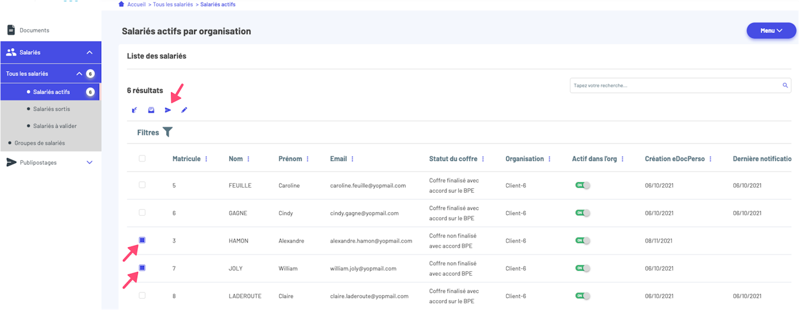Screen dimensions: 799x310
Task: Open Documents in the sidebar
Action: click(x=34, y=30)
